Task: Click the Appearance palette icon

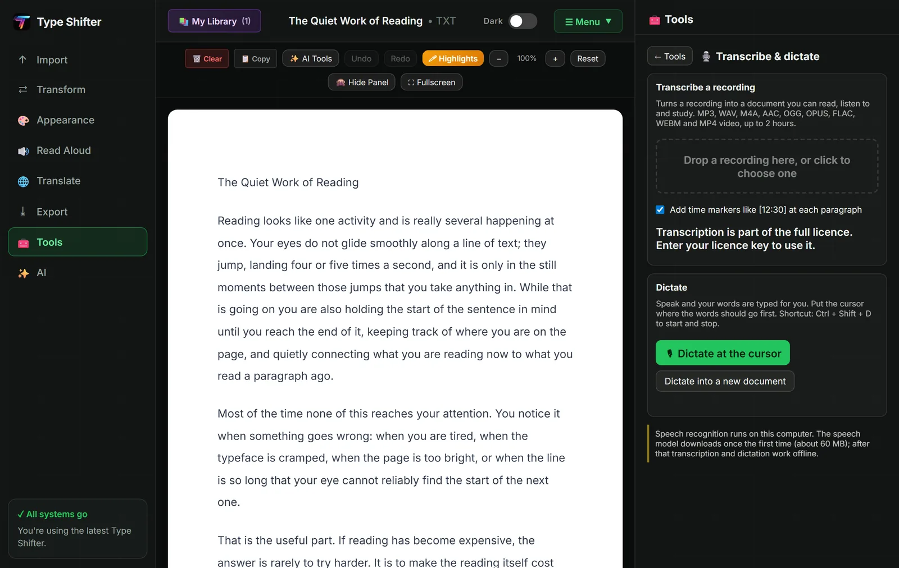Action: [23, 121]
